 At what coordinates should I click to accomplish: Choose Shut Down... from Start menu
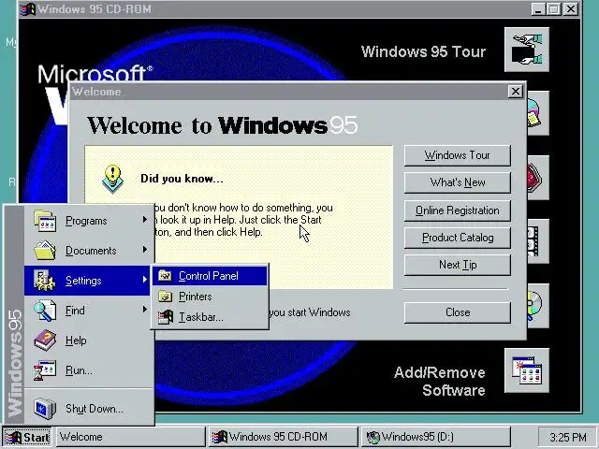[x=89, y=408]
